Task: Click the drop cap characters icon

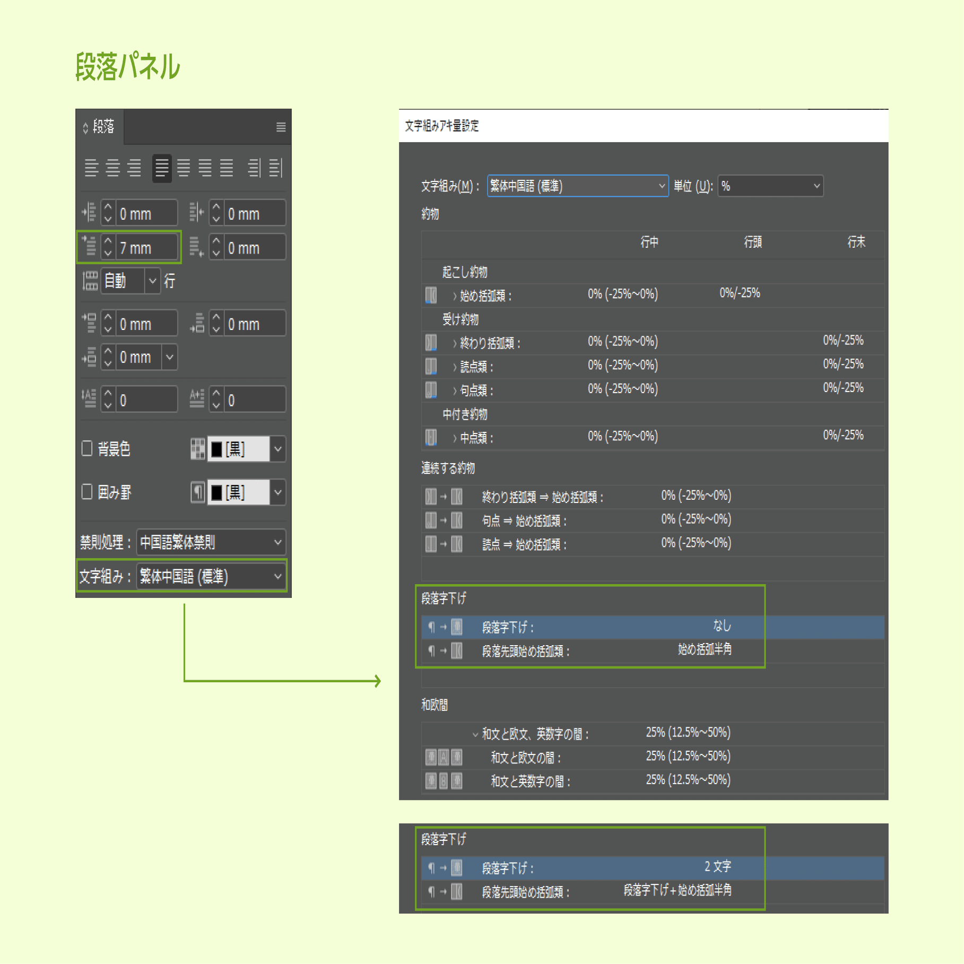Action: (x=197, y=398)
